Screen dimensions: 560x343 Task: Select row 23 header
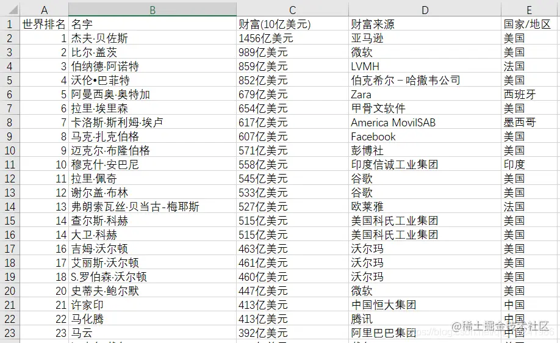coord(10,333)
